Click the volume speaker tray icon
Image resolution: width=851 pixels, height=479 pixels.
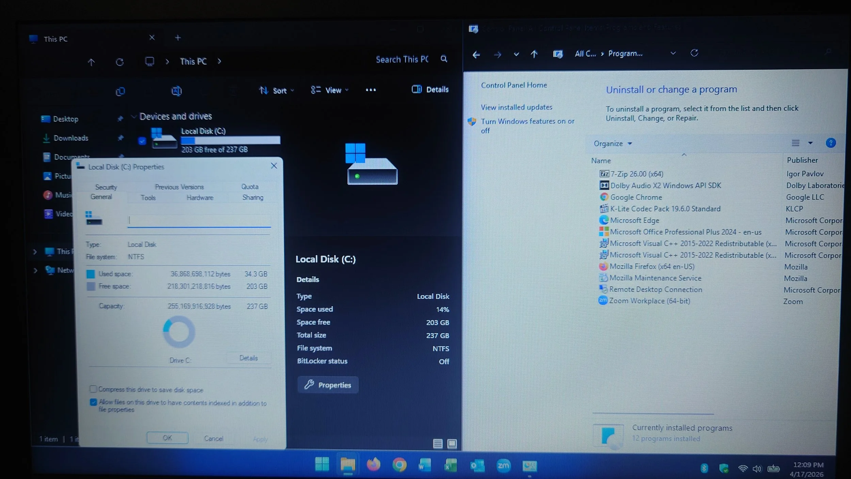[757, 469]
